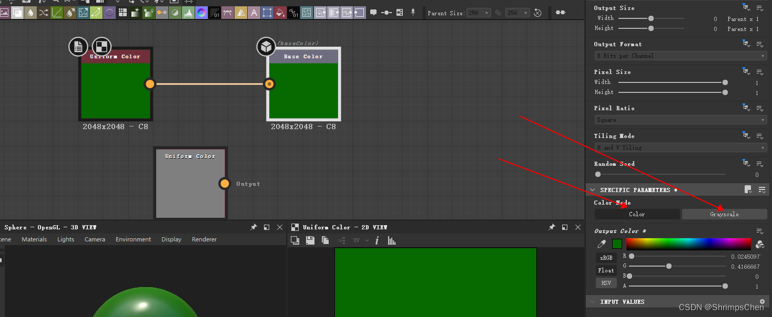The height and width of the screenshot is (317, 772).
Task: Collapse the Specific Parameters section
Action: pos(593,190)
